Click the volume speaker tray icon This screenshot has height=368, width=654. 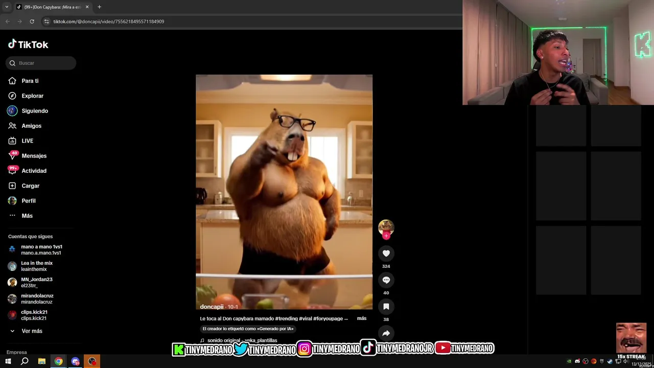click(x=626, y=361)
